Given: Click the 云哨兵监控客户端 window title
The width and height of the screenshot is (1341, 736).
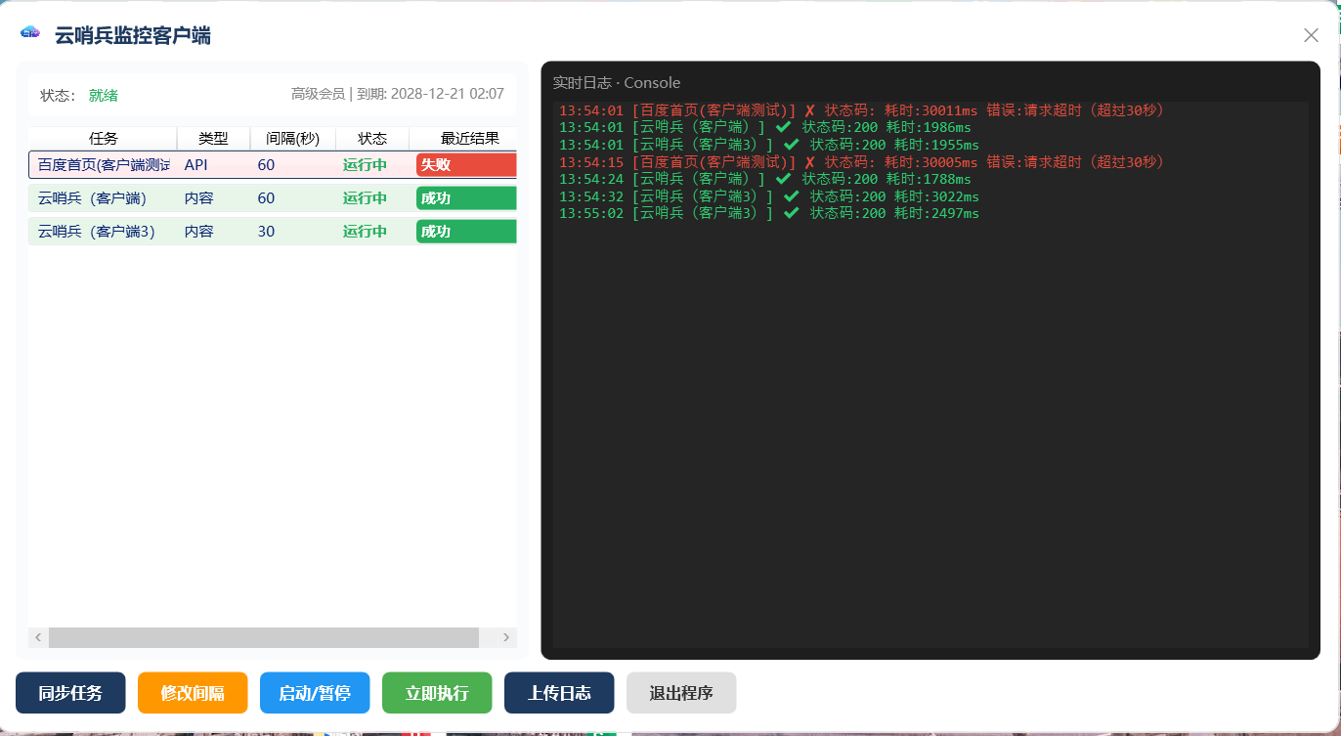Looking at the screenshot, I should [133, 36].
